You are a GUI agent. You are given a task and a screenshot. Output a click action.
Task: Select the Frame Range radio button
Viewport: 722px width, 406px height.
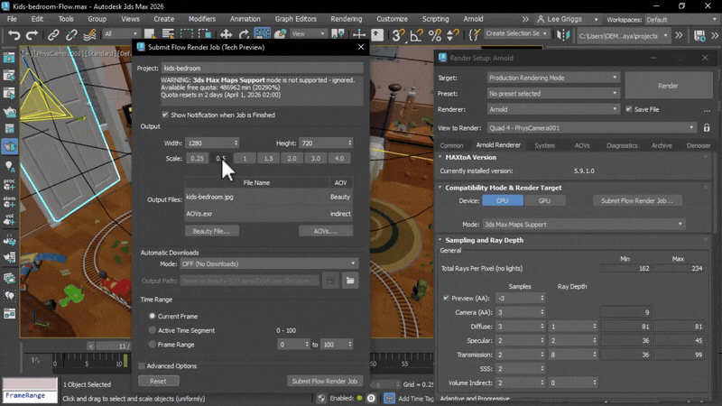pos(152,345)
